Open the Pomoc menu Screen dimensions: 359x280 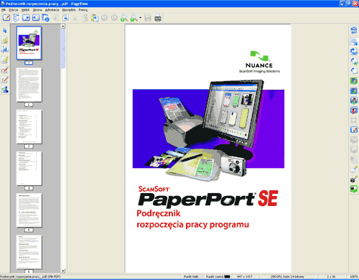click(x=83, y=10)
